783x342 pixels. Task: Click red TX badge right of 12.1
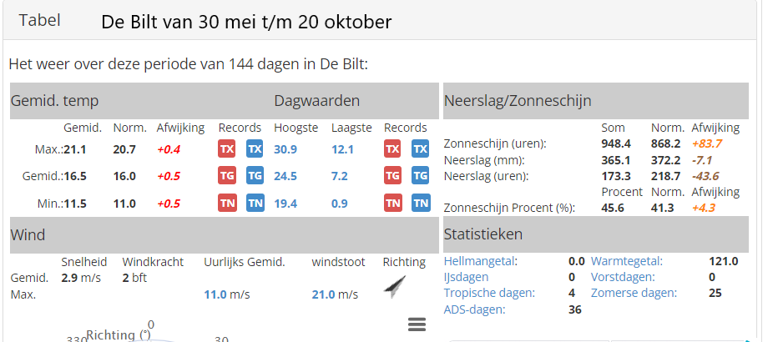393,149
